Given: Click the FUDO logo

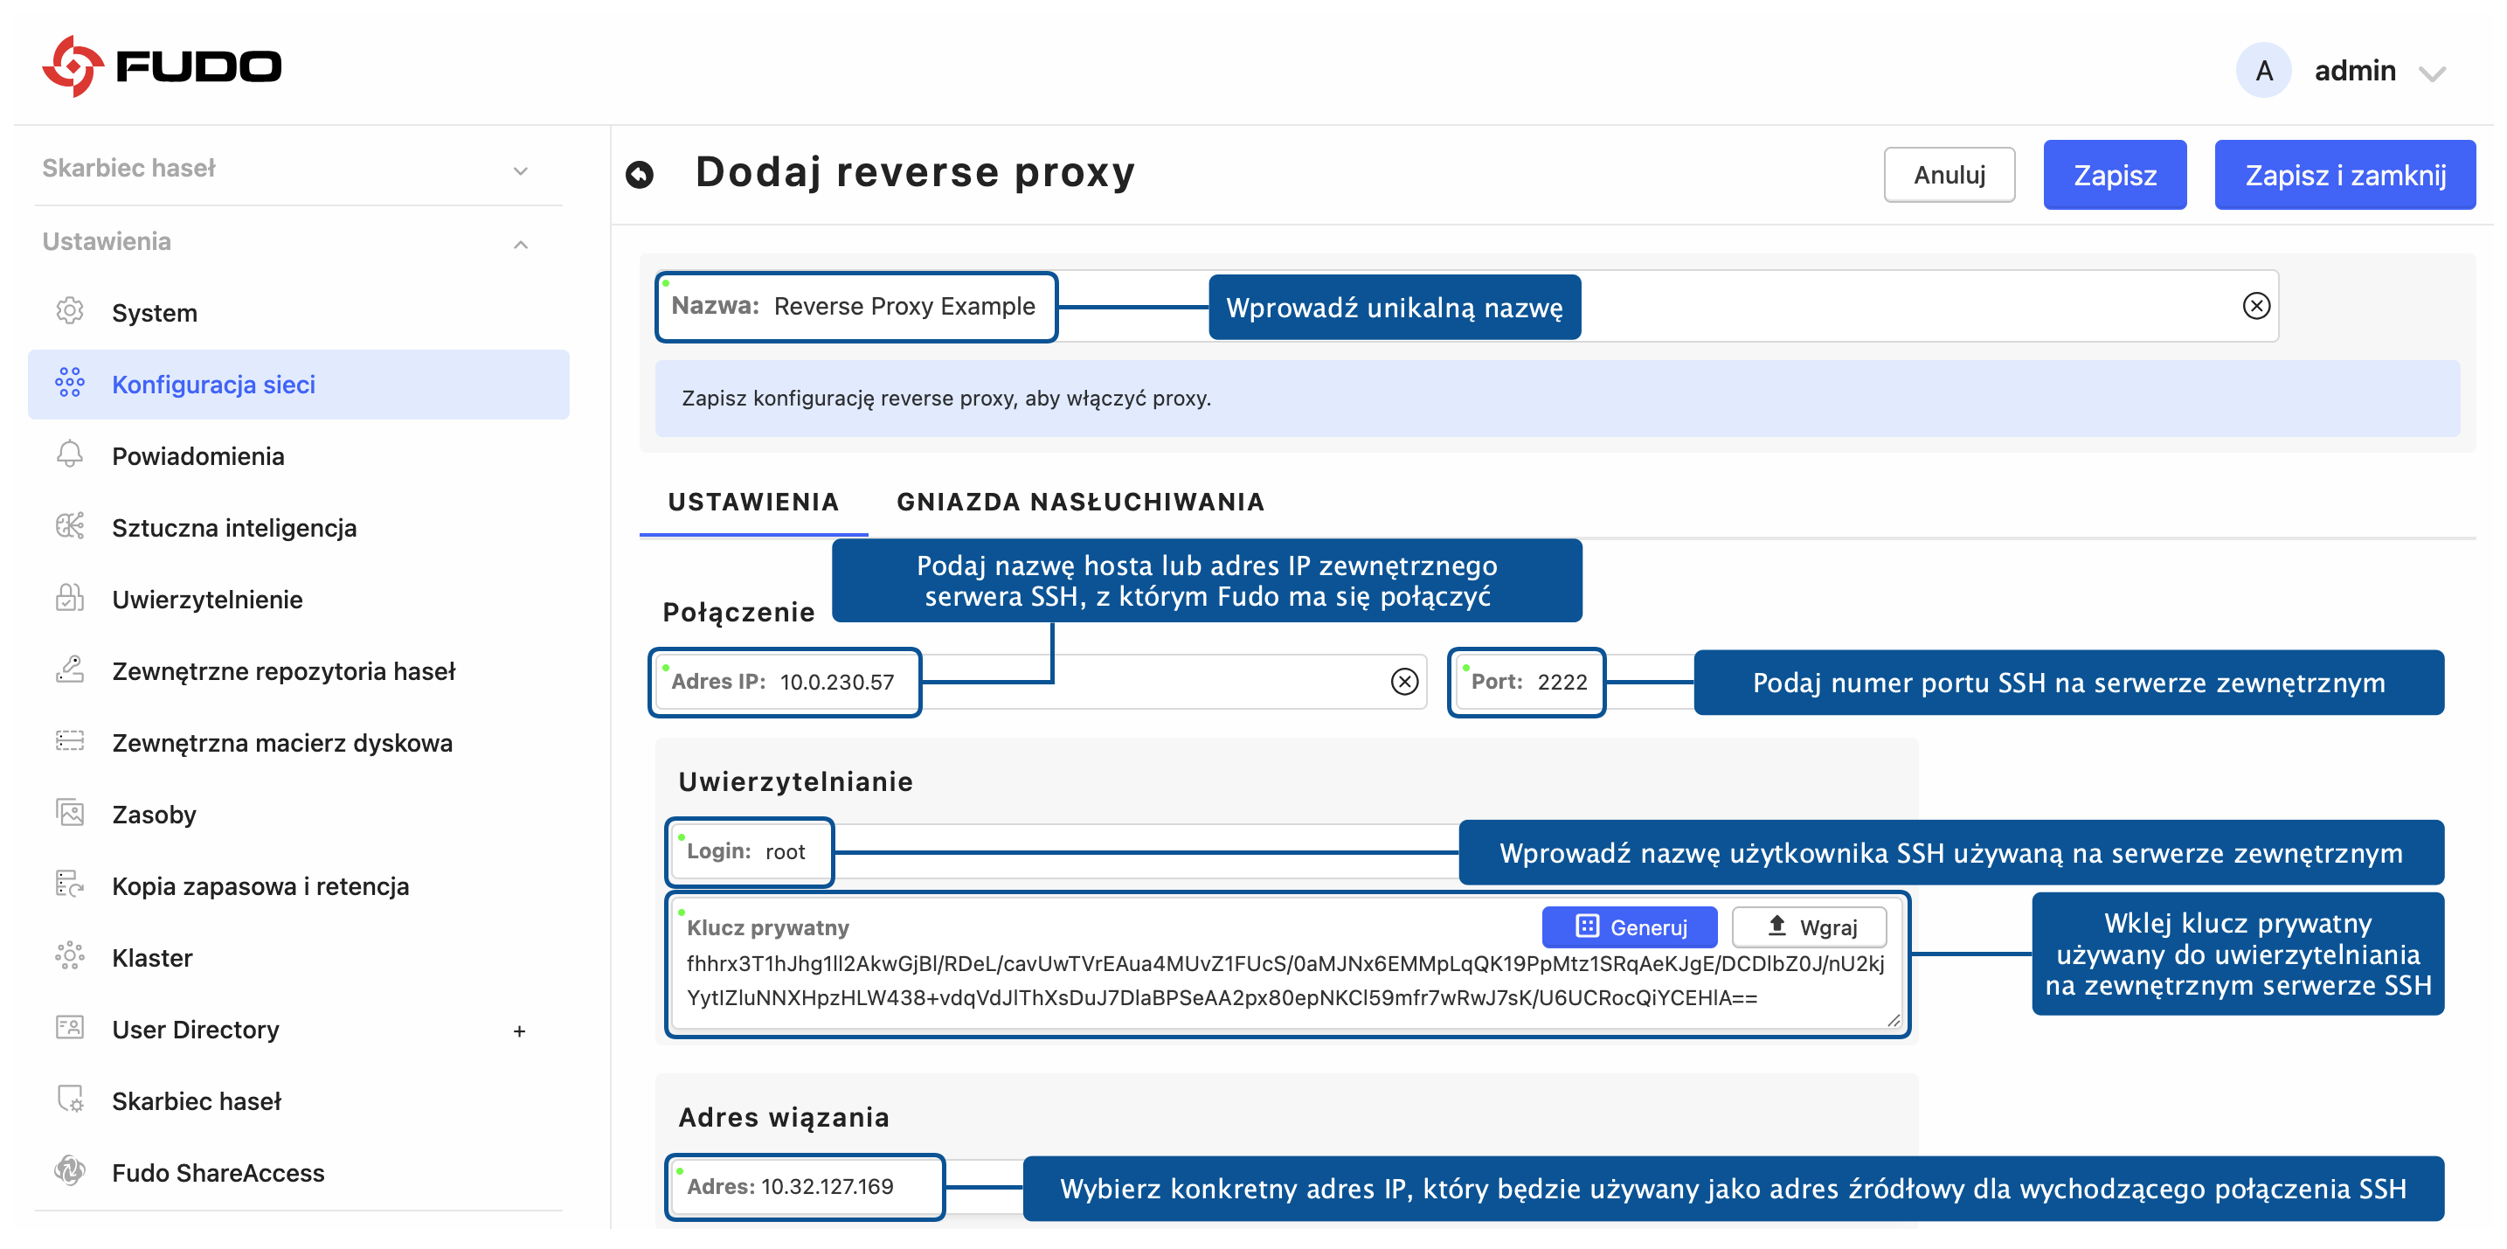Looking at the screenshot, I should point(162,66).
